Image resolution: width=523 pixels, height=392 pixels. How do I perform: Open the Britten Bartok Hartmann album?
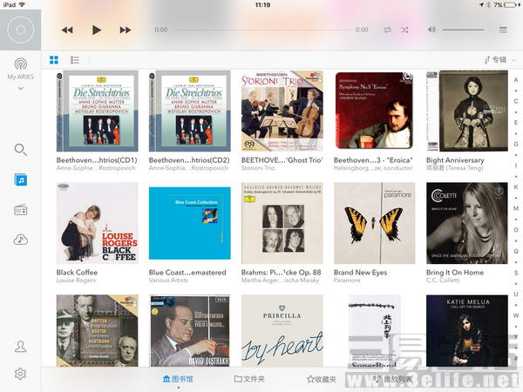(x=97, y=331)
